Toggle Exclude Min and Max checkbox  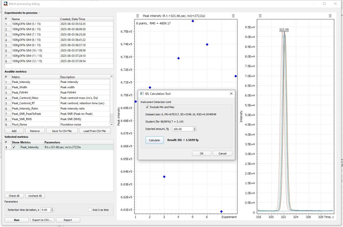tap(147, 107)
